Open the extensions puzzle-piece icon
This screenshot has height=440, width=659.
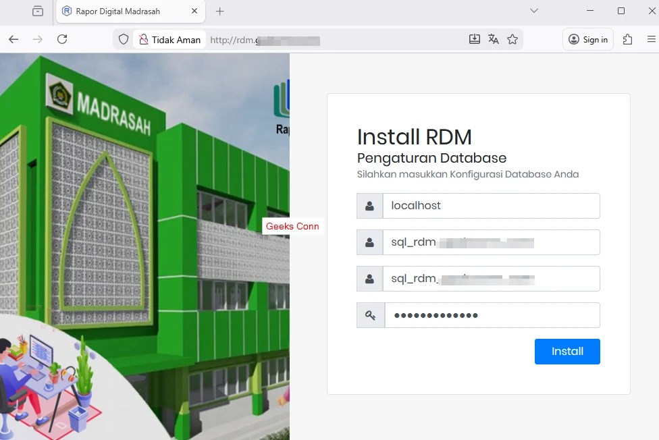coord(627,39)
